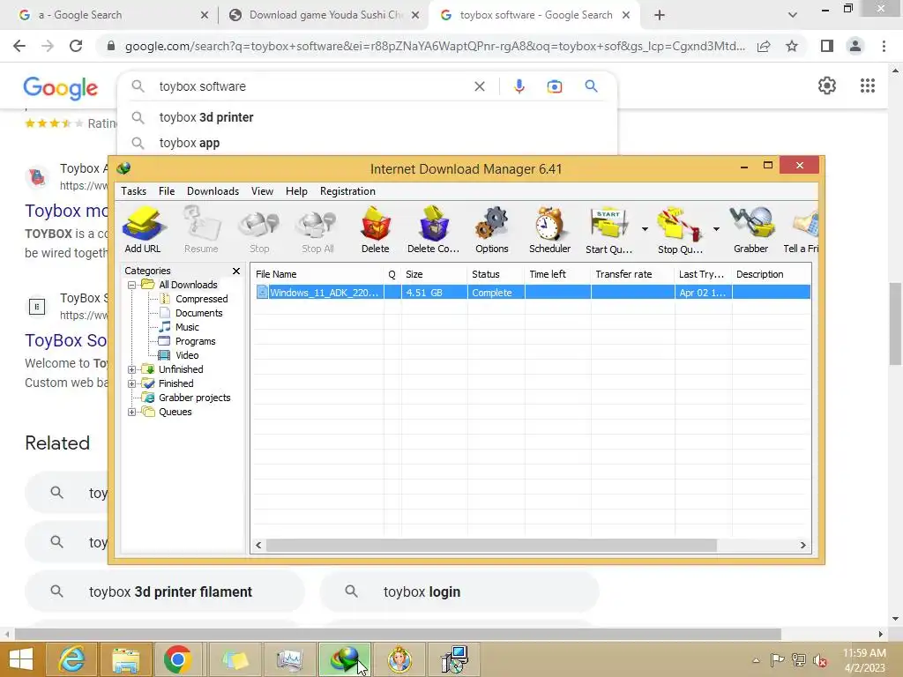The image size is (903, 677).
Task: Click the share icon in address bar
Action: [x=764, y=46]
